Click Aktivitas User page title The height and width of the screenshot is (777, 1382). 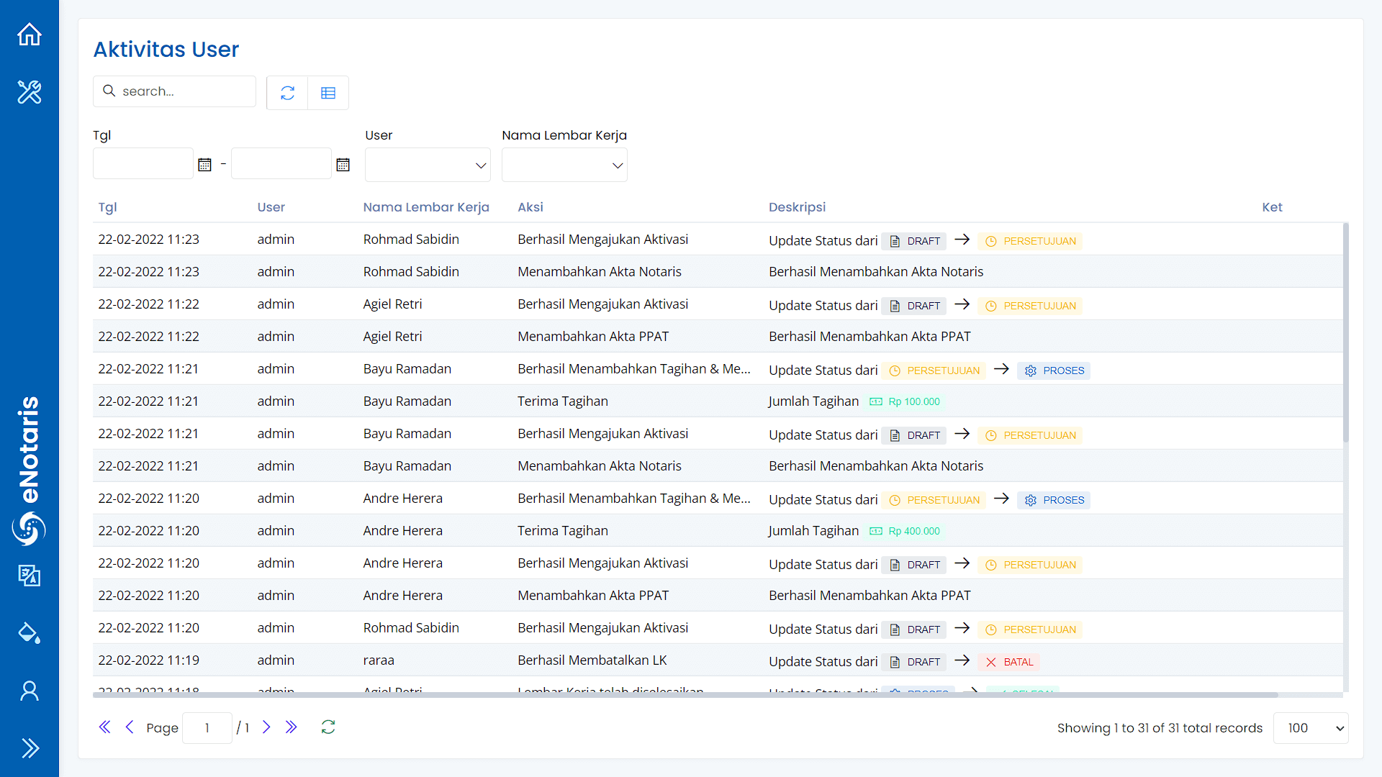[166, 50]
